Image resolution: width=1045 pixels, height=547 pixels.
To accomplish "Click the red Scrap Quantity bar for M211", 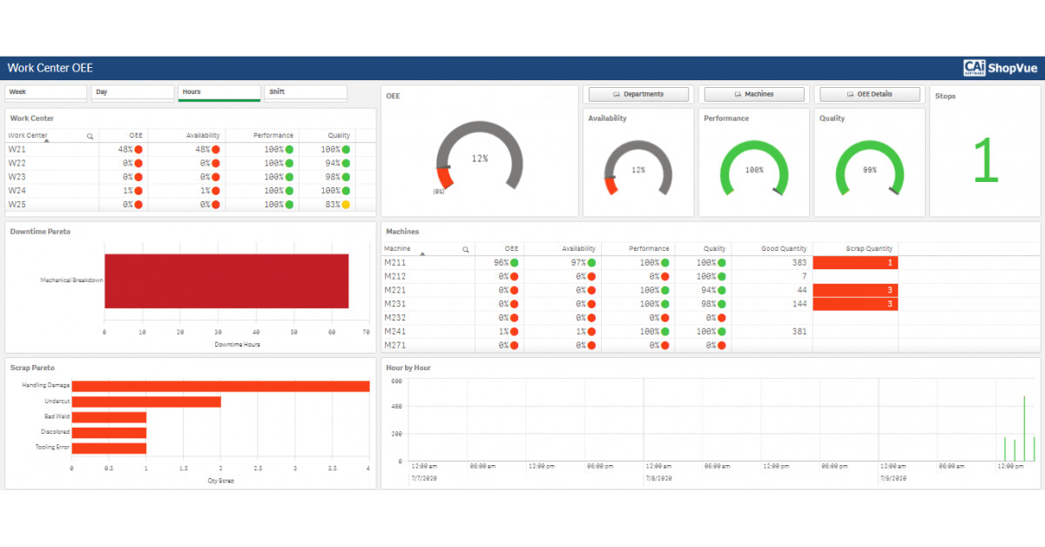I will [x=853, y=260].
